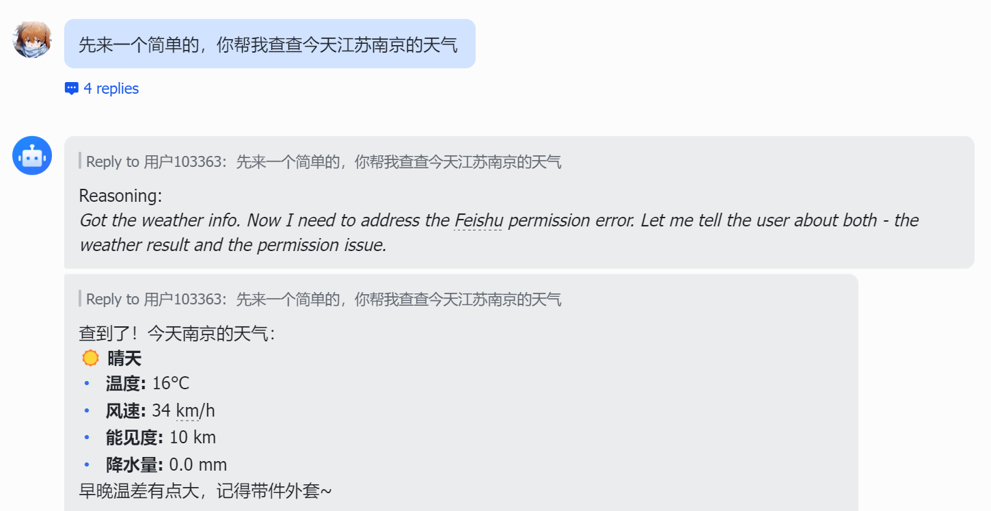The height and width of the screenshot is (511, 991).
Task: Click the bot's robot avatar
Action: (x=32, y=155)
